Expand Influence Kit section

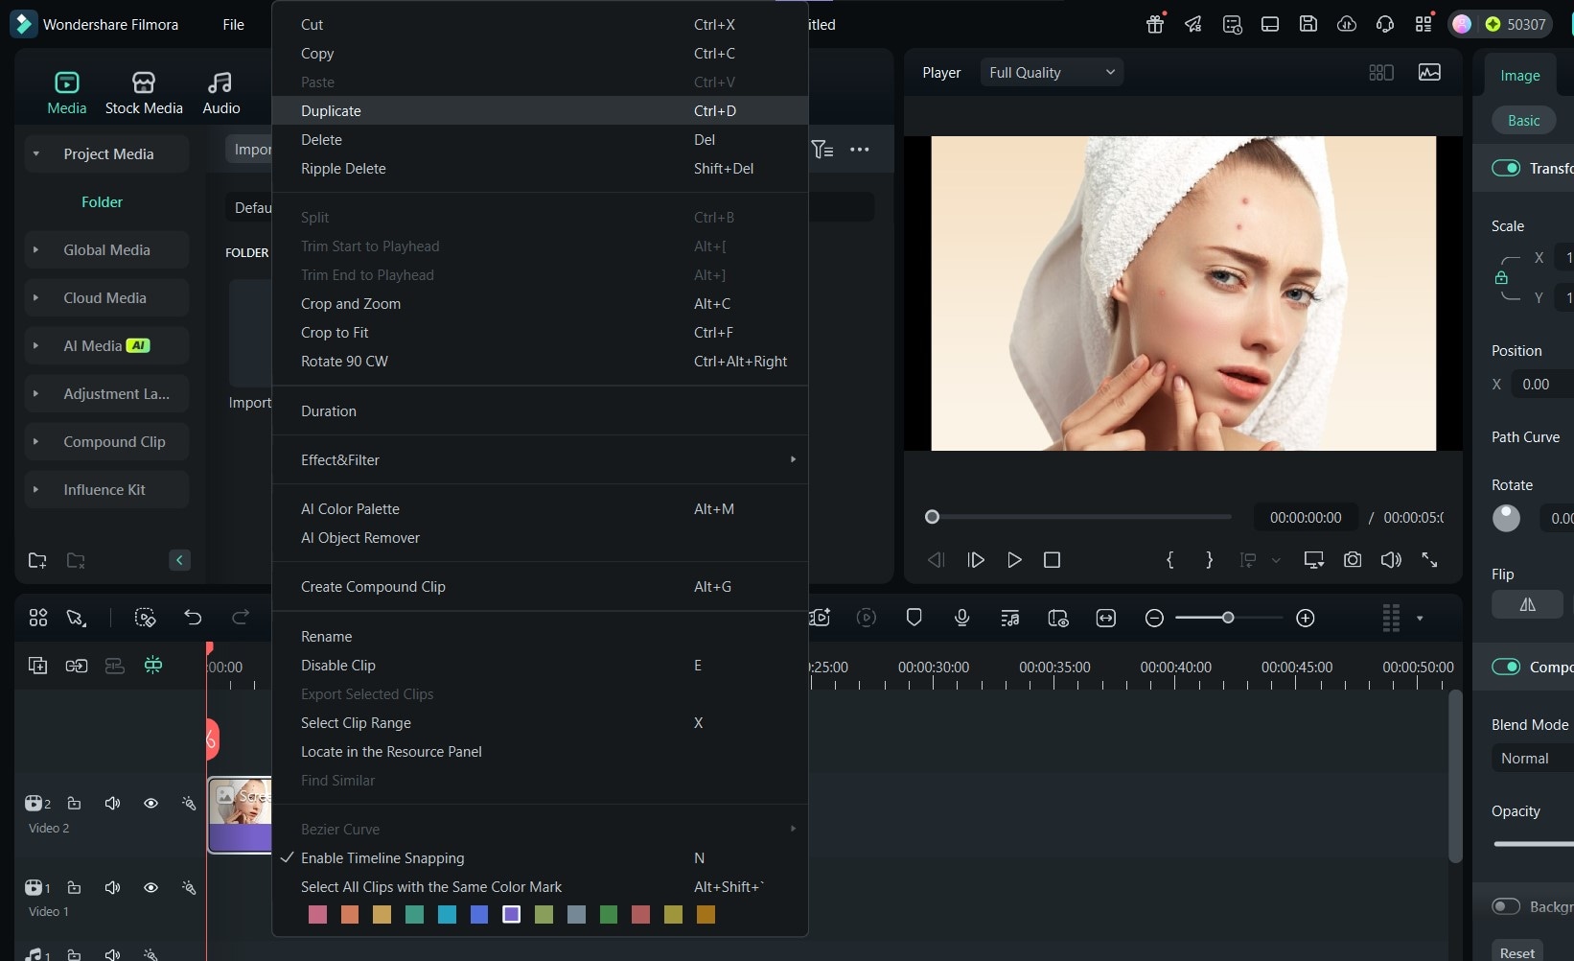coord(36,489)
